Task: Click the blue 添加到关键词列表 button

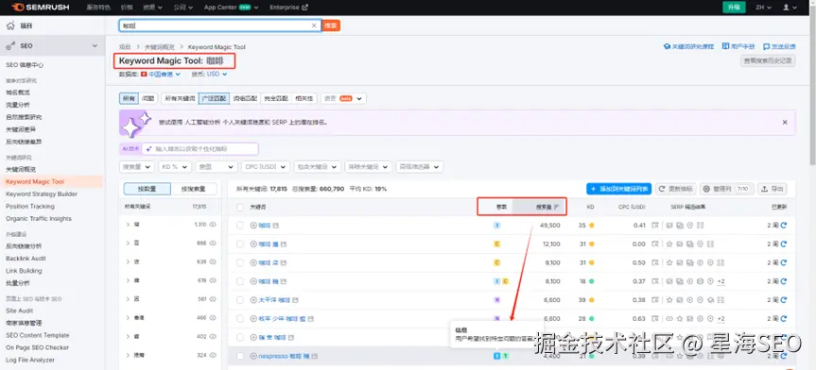Action: click(618, 189)
